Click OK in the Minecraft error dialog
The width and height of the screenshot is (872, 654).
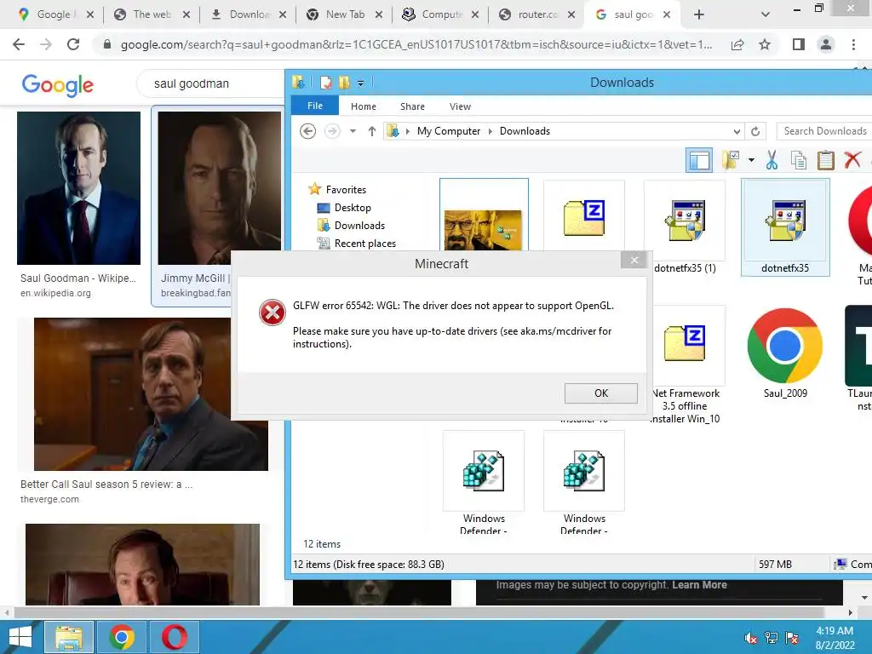[x=600, y=393]
